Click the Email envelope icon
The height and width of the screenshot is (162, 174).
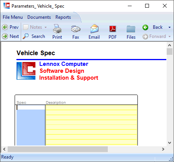click(94, 29)
